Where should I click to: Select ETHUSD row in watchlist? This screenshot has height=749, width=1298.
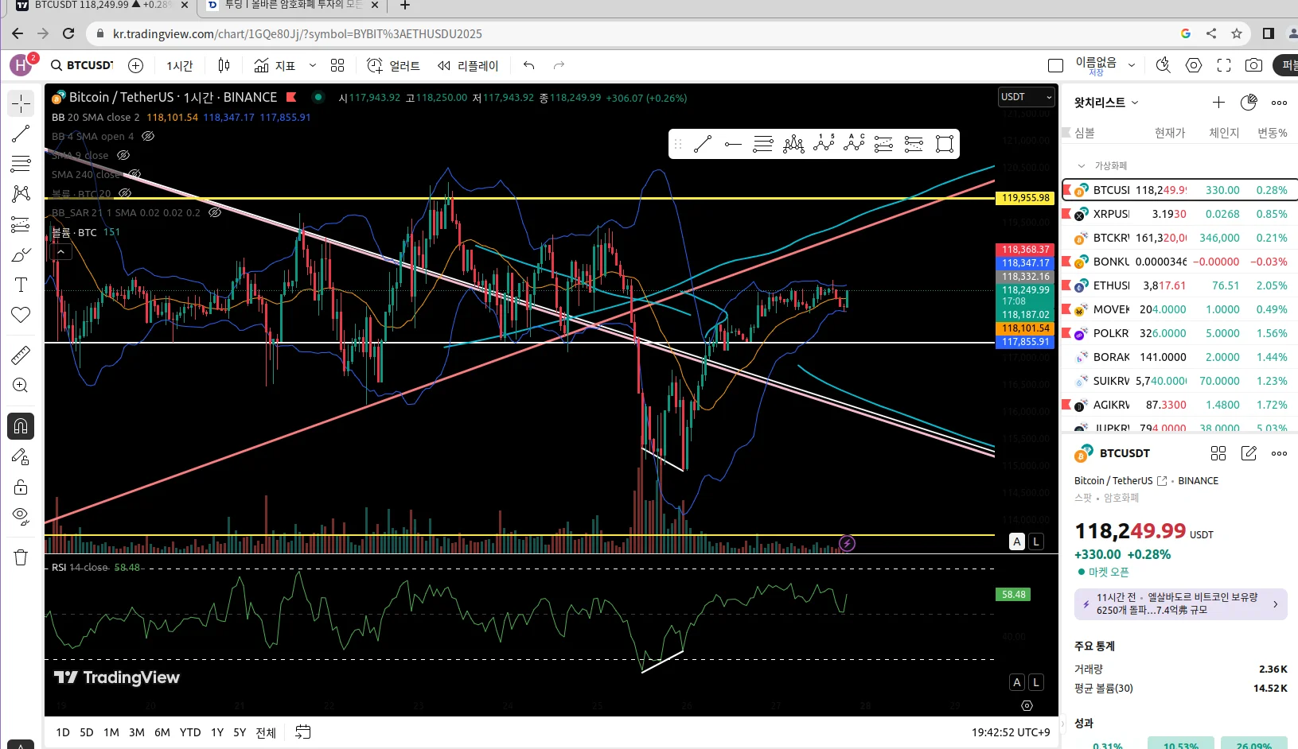pyautogui.click(x=1179, y=285)
